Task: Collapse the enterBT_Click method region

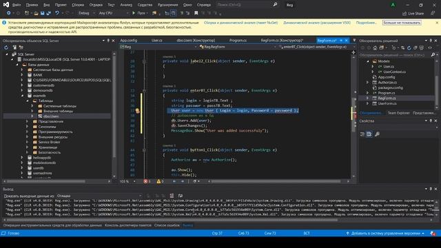Action: pyautogui.click(x=144, y=90)
